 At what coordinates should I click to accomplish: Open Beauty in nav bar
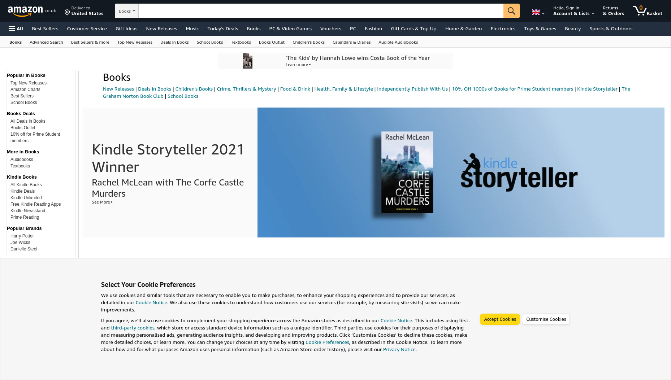573,29
